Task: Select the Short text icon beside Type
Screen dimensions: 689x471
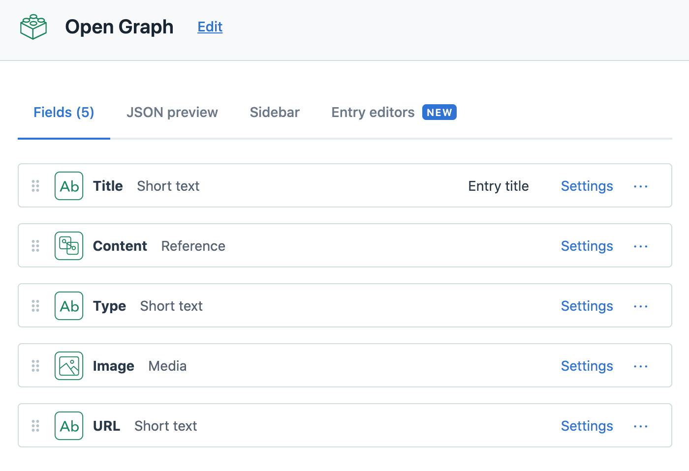Action: 68,305
